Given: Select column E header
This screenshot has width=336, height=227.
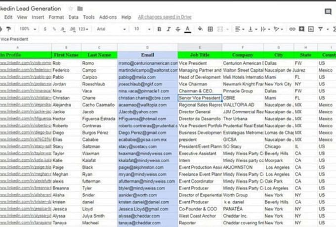Looking at the screenshot, I should [x=200, y=47].
